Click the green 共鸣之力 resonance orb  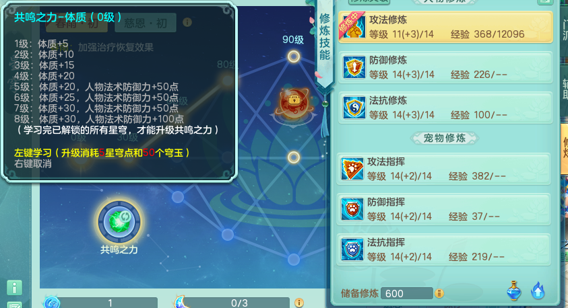(119, 222)
